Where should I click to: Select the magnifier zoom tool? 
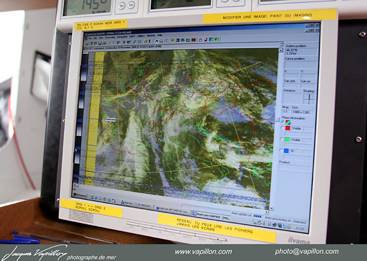pyautogui.click(x=161, y=41)
